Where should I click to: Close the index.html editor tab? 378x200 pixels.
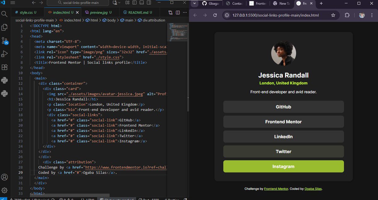[x=77, y=13]
